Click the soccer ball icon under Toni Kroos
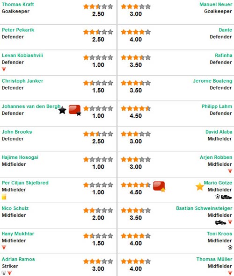 click(x=230, y=248)
